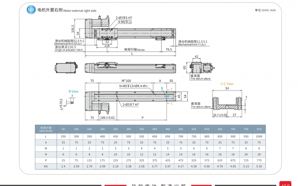Screen dimensions: 298x186
Task: Click the "N-M5▽13+Ø4.4-thr." callout
Action: 134,86
